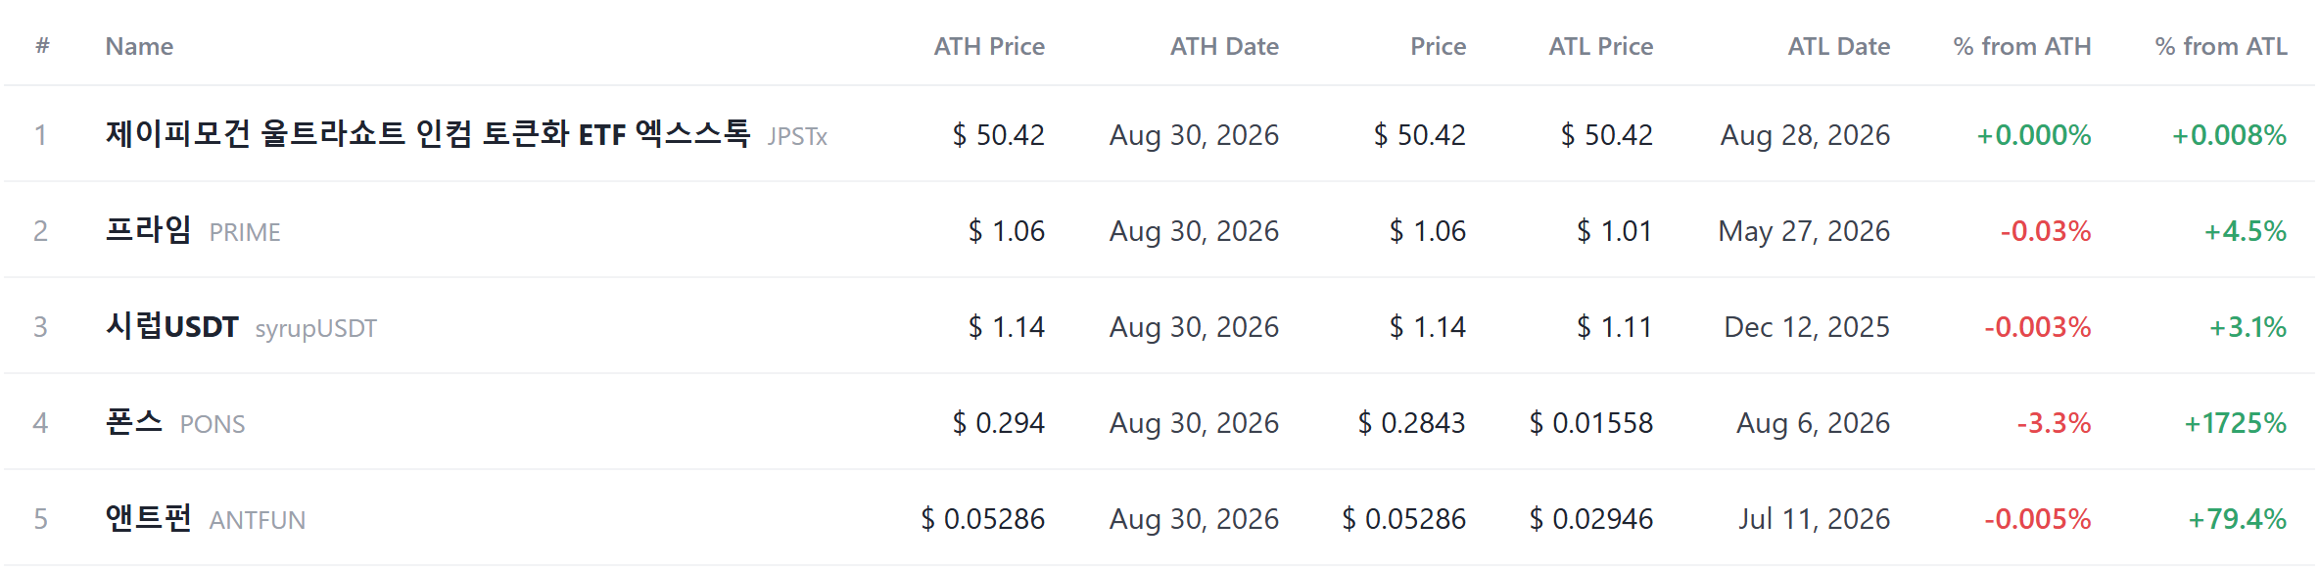Open the 제이피모건 울트라쇼트 인컴 토큰화 ETF 엑스스톡 coin page
This screenshot has width=2319, height=570.
(428, 133)
